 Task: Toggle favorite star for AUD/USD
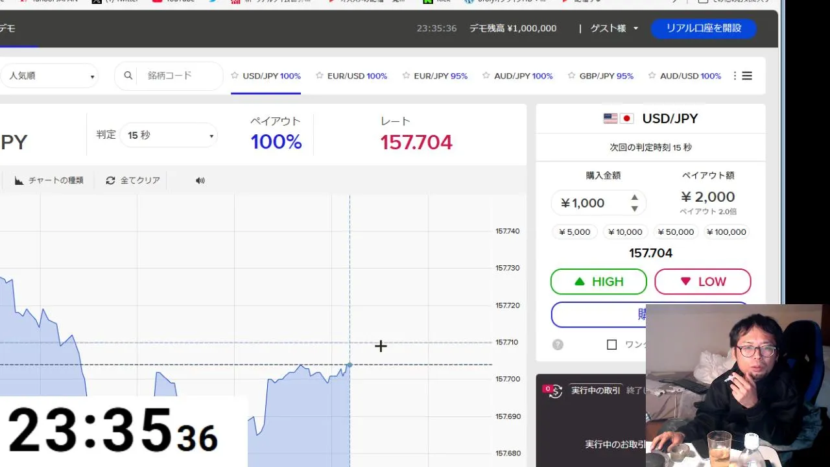(x=652, y=76)
